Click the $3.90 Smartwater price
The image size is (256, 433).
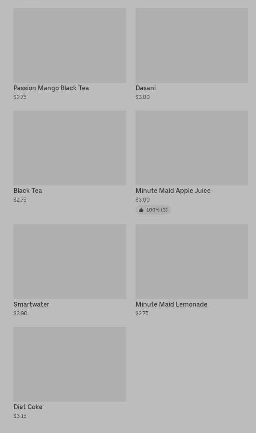(20, 313)
